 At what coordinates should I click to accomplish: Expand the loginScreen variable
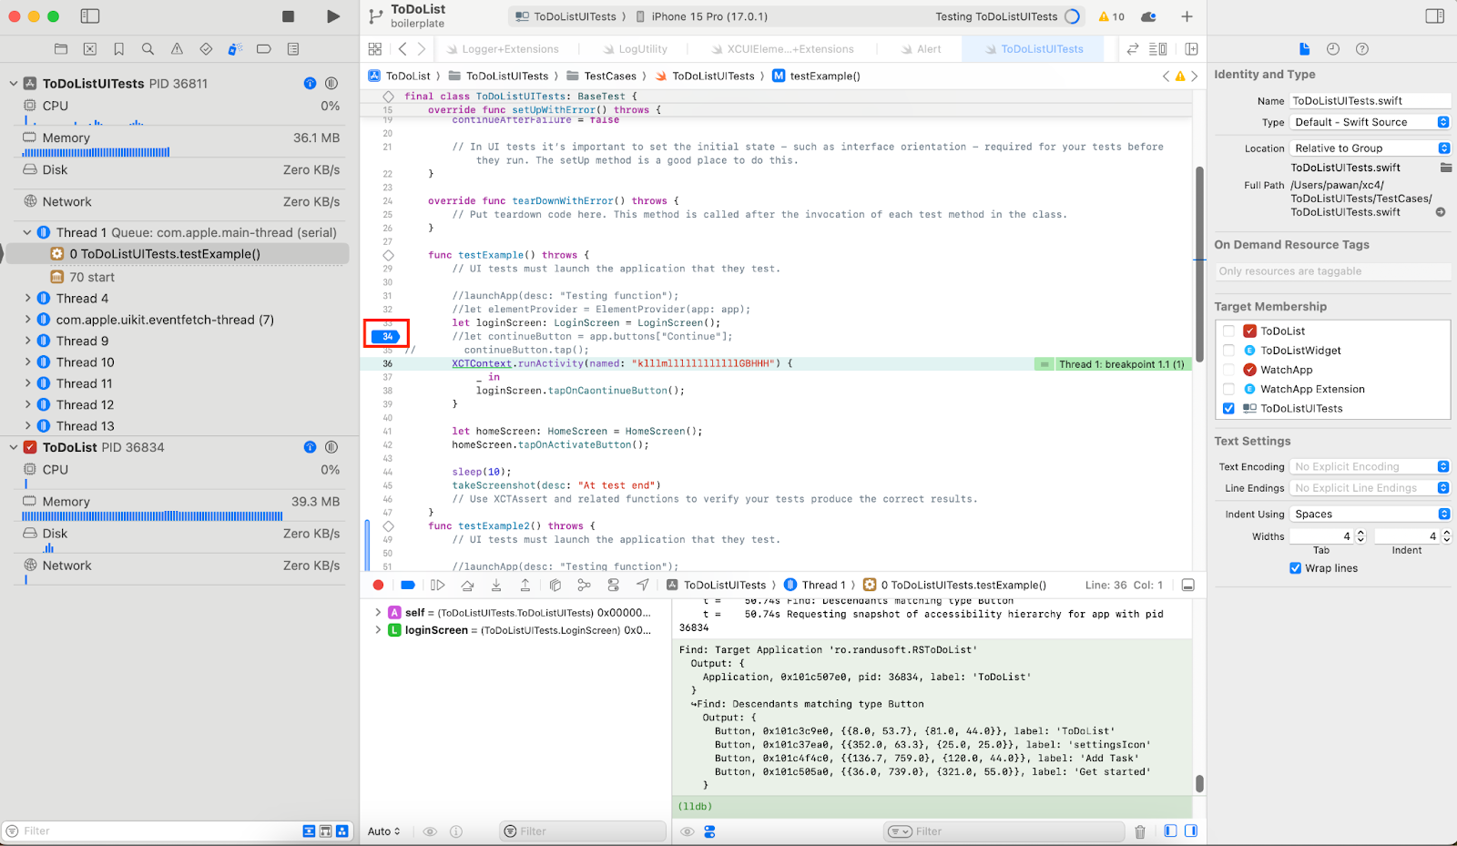coord(378,630)
